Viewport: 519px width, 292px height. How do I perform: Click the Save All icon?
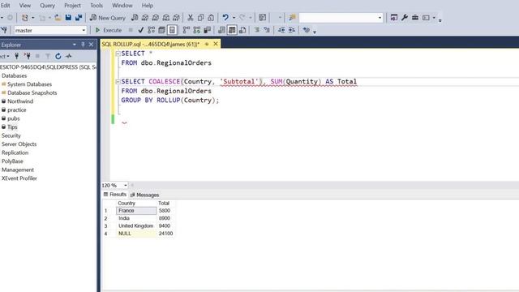coord(79,18)
